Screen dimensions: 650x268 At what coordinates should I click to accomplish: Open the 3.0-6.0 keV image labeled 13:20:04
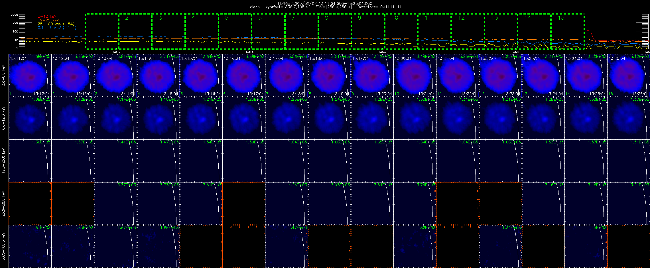(x=415, y=75)
